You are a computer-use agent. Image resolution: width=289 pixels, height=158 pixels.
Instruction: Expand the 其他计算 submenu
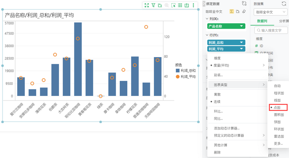coord(264,145)
